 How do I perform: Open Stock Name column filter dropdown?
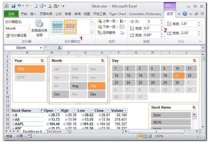coord(41,110)
